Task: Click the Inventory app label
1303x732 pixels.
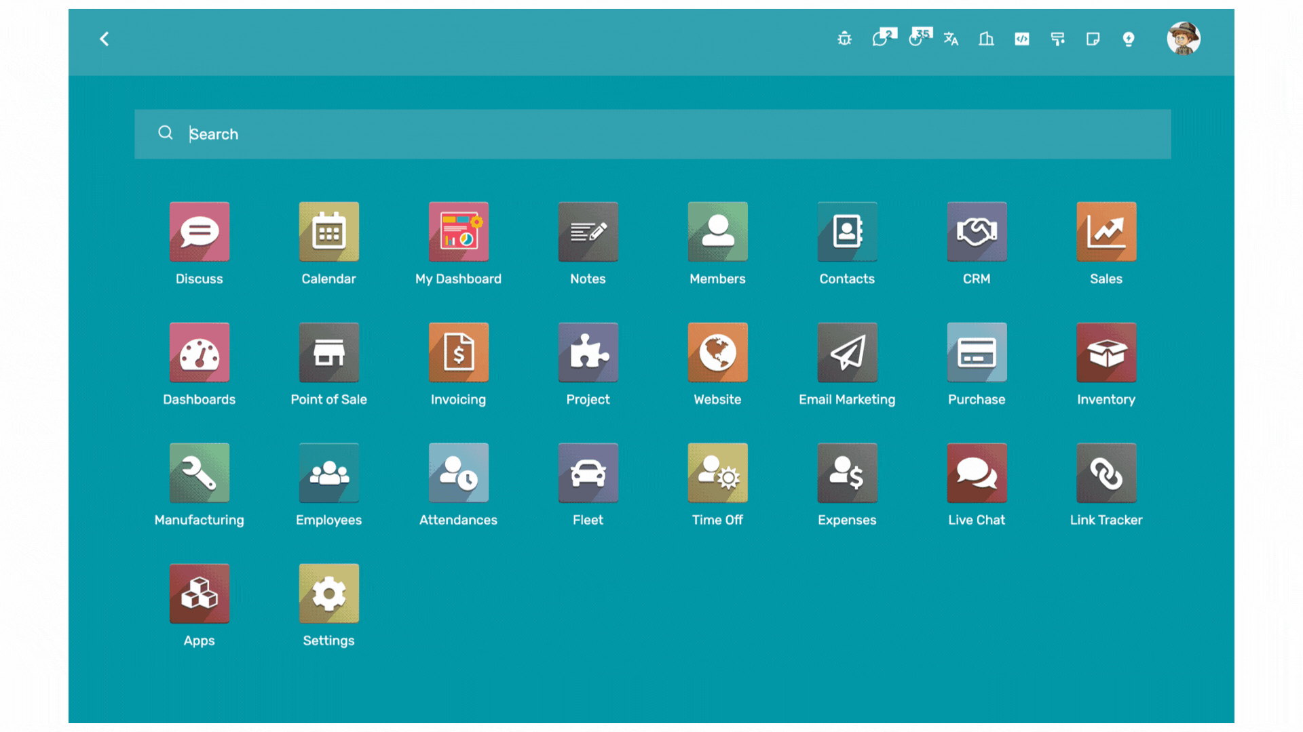Action: pos(1106,400)
